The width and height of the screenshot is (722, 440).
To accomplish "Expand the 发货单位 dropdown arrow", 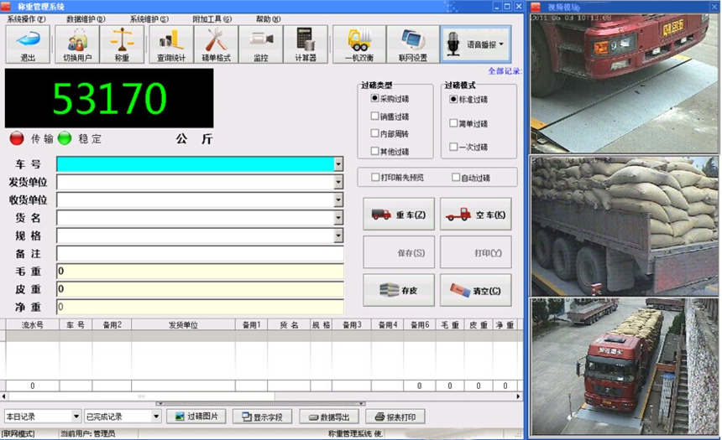I will (x=338, y=182).
